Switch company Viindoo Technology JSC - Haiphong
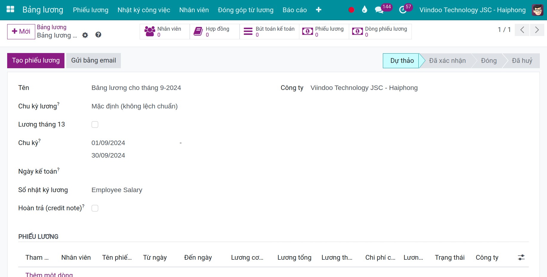 [x=472, y=10]
